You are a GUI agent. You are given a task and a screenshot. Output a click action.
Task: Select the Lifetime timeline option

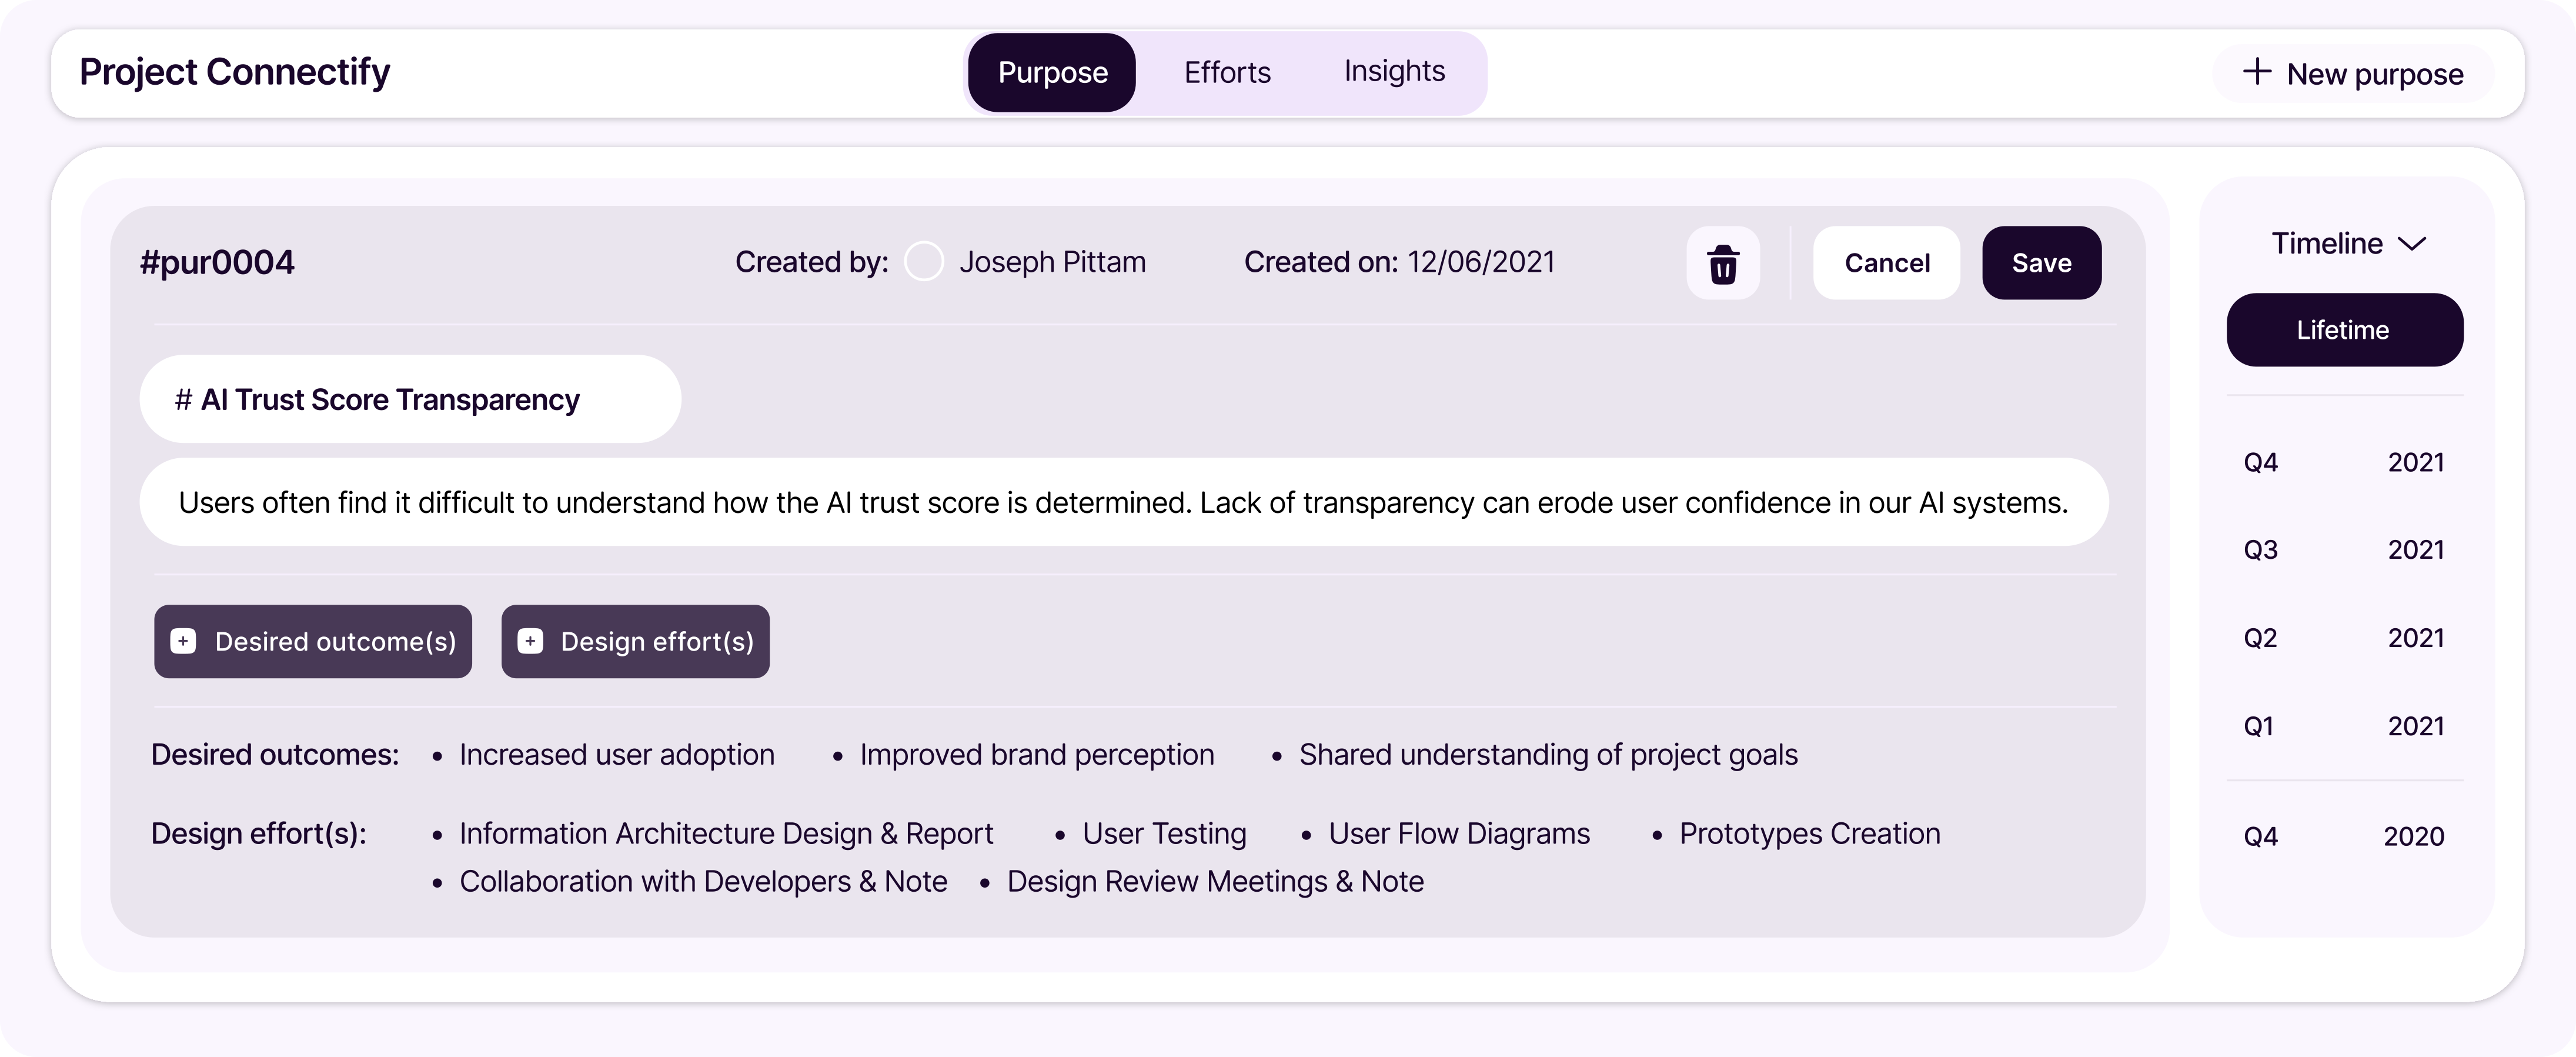2343,330
